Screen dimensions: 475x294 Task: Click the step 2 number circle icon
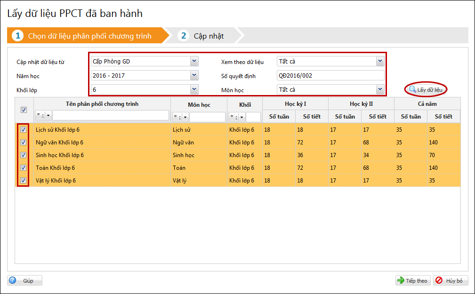(x=183, y=36)
